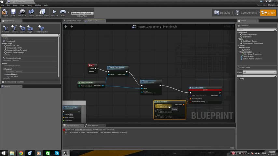Switch to Defaults mode
The width and height of the screenshot is (278, 156).
tap(222, 13)
